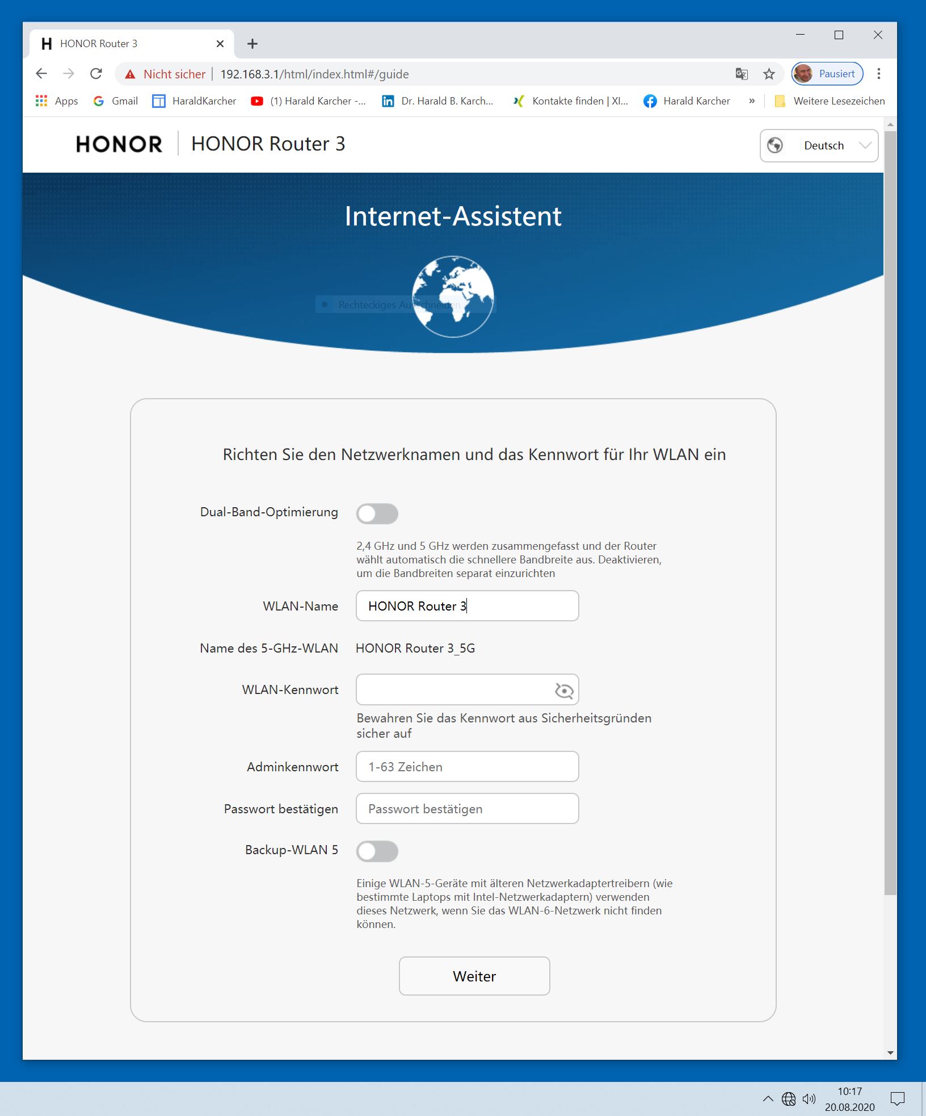
Task: Minimize the Chrome window
Action: pos(800,35)
